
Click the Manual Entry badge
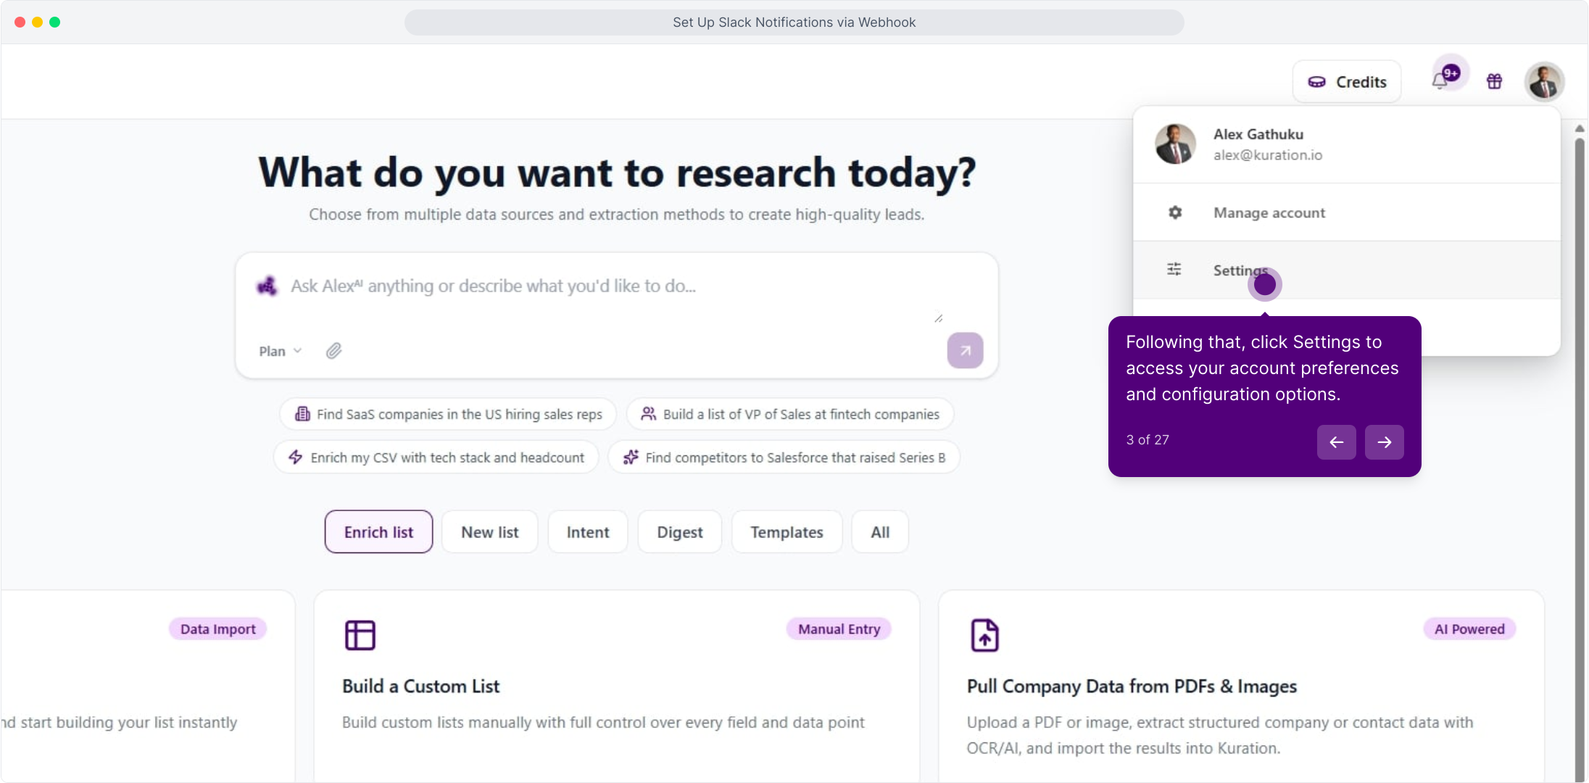click(839, 629)
